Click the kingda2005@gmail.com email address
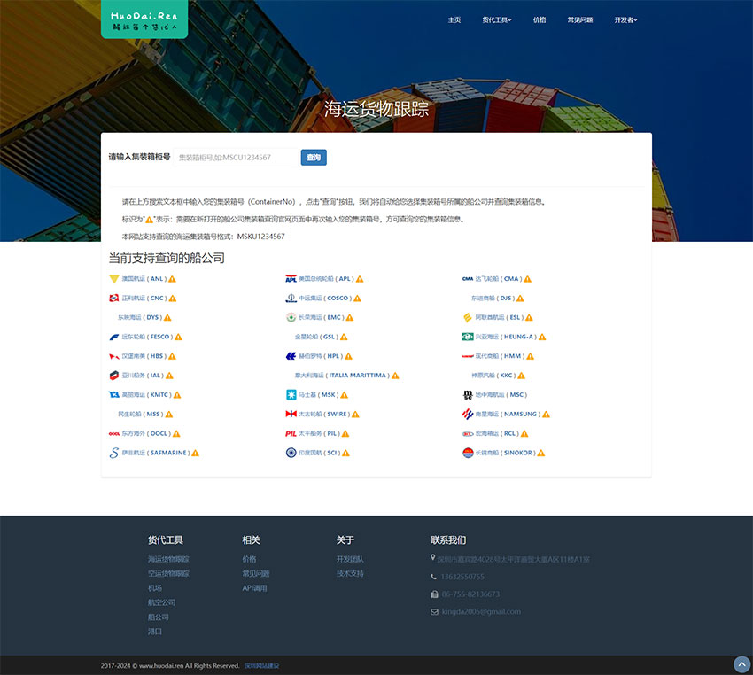The height and width of the screenshot is (675, 753). pos(481,612)
